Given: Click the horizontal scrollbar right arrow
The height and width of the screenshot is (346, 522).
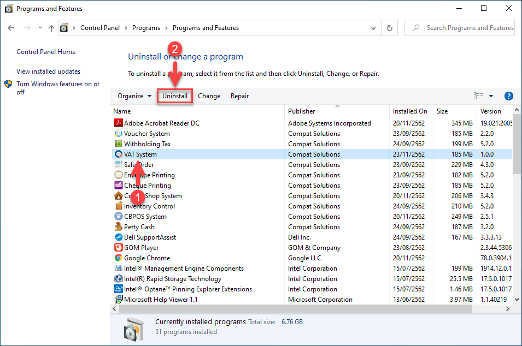Looking at the screenshot, I should pyautogui.click(x=507, y=309).
